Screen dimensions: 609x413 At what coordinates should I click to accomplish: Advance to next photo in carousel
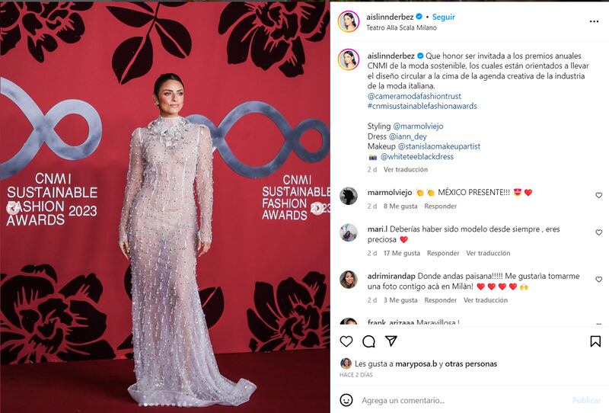click(317, 208)
